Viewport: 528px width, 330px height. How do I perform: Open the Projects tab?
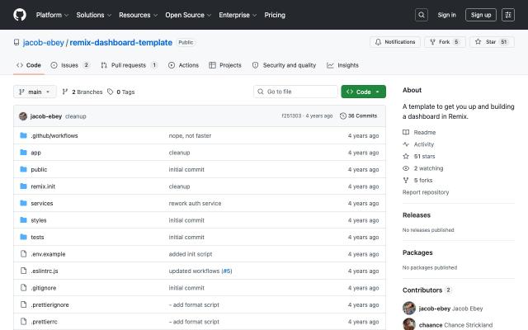tap(225, 65)
